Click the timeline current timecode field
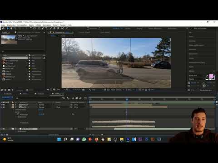Image resolution: width=218 pixels, height=163 pixels. click(x=8, y=97)
